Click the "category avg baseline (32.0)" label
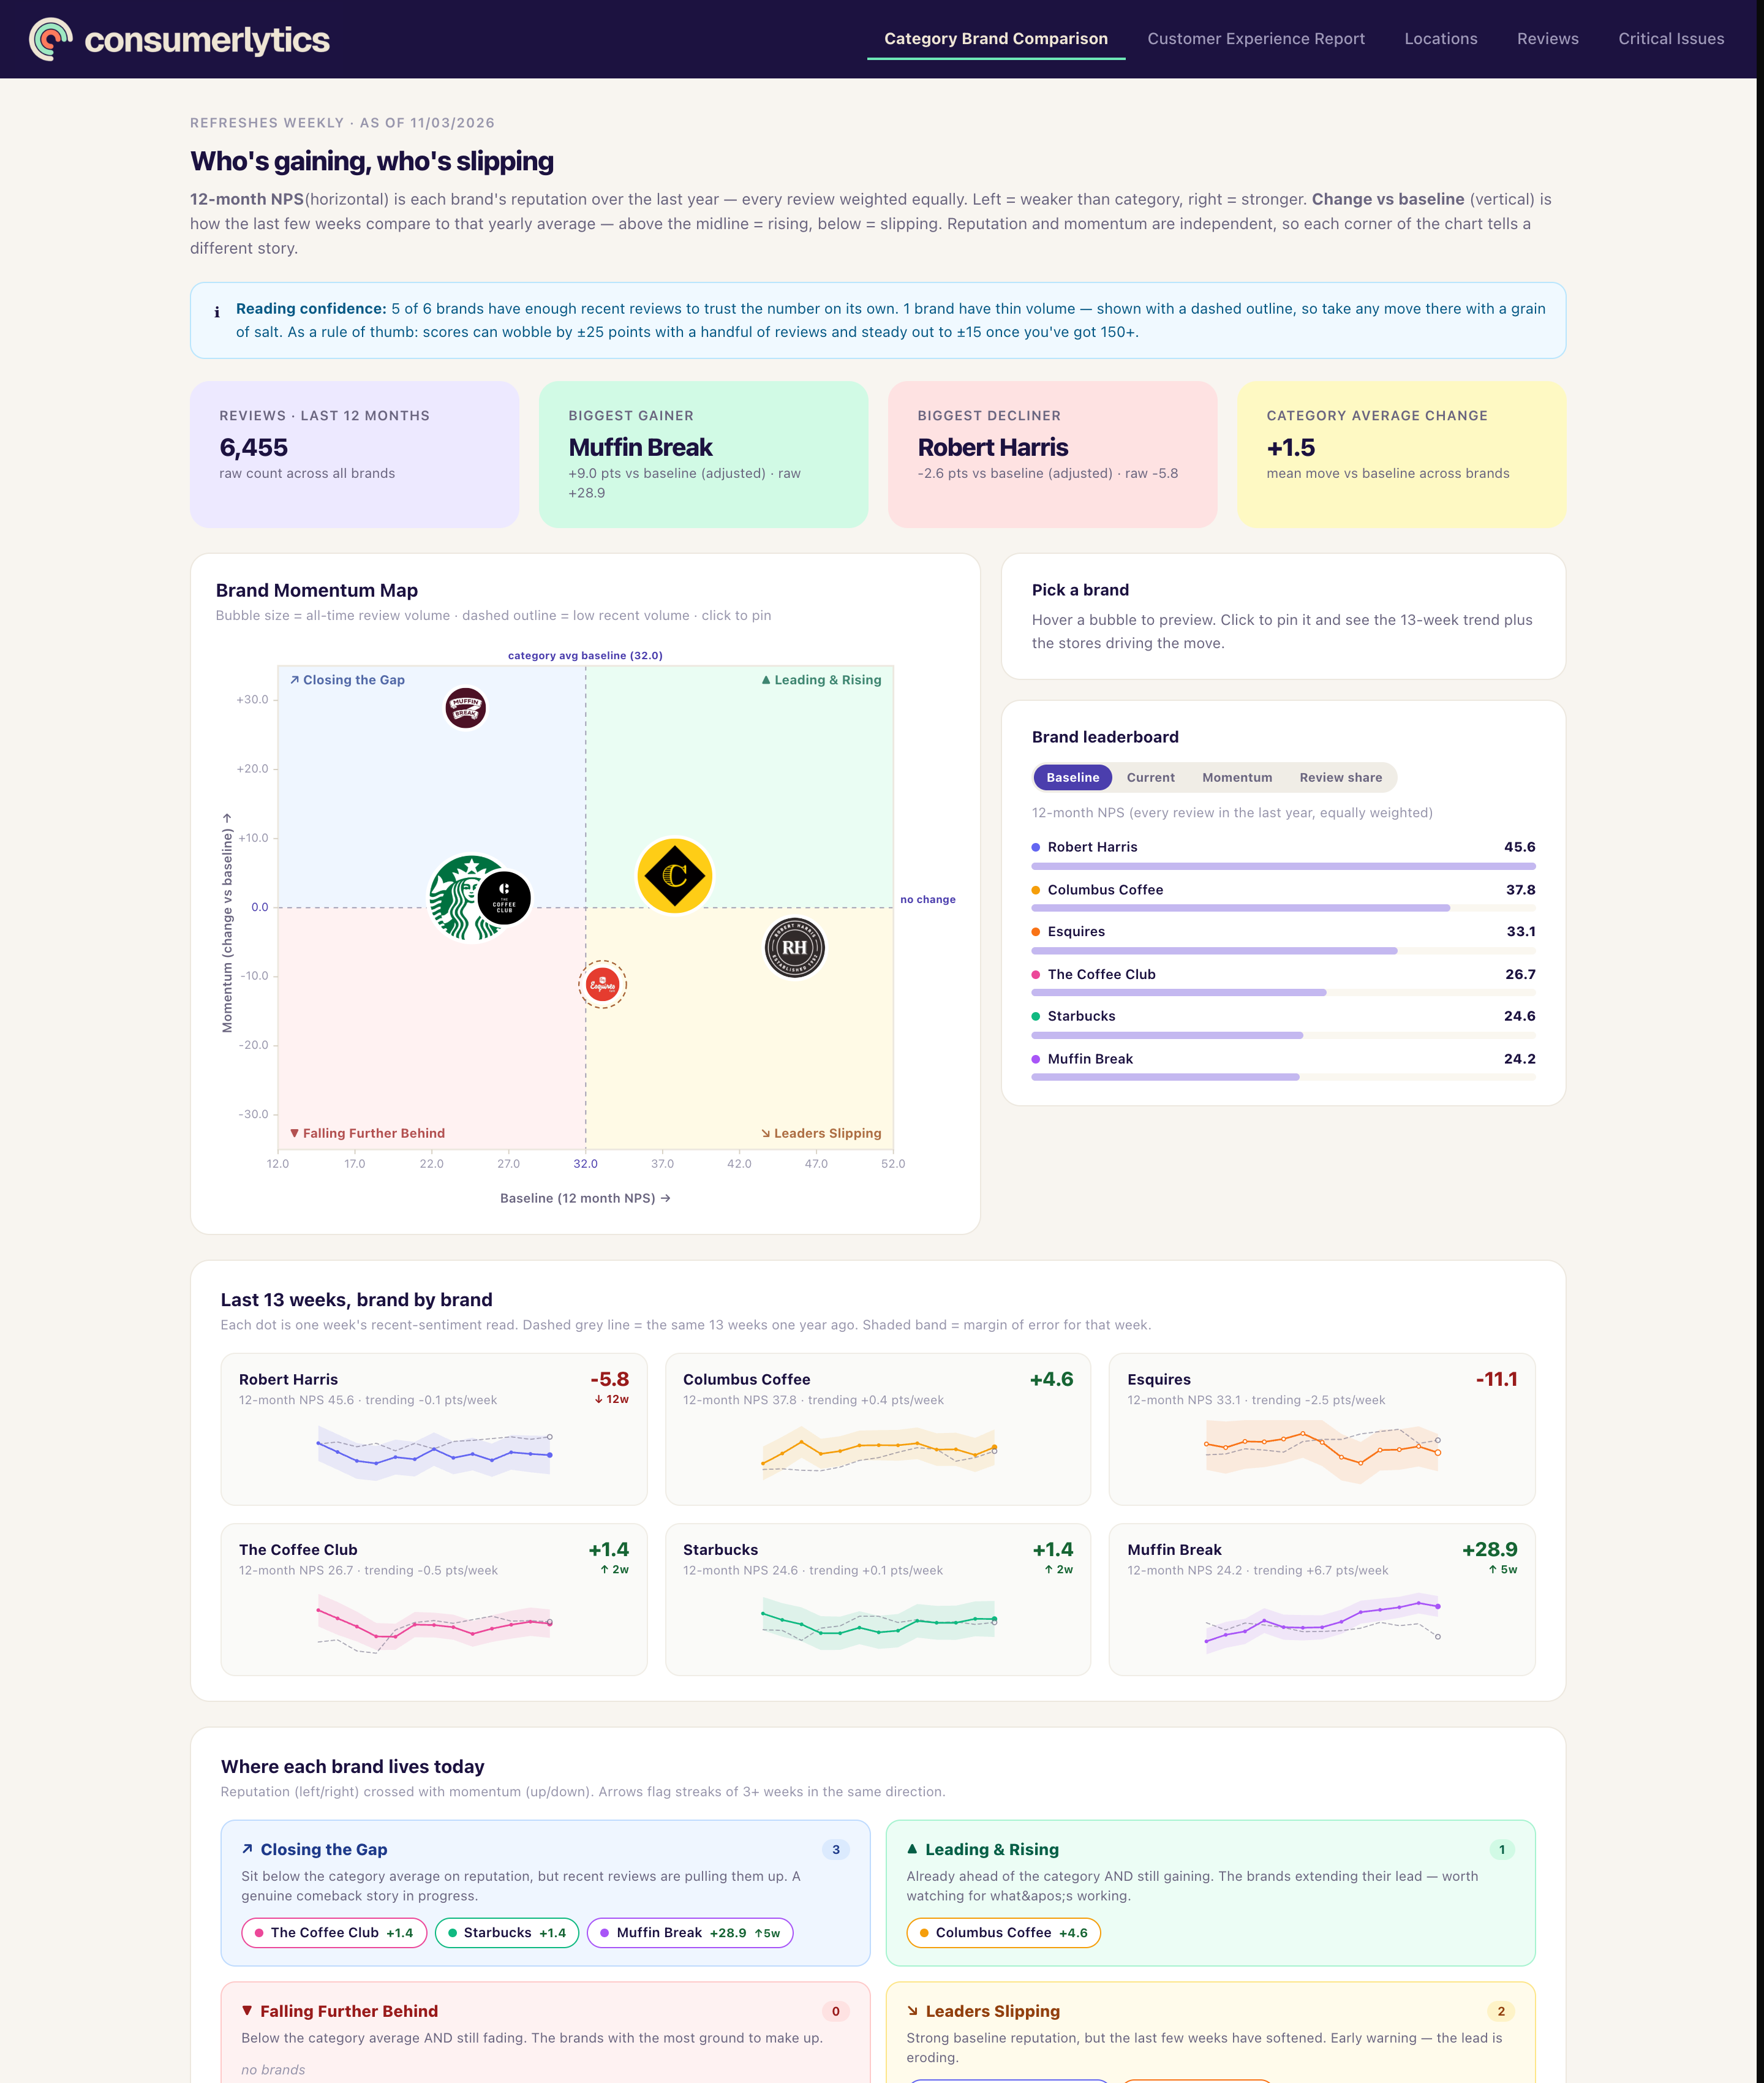This screenshot has width=1764, height=2083. (585, 656)
